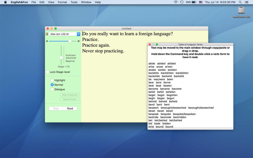Zoom the Untitled window
This screenshot has width=253, height=158.
tap(56, 28)
